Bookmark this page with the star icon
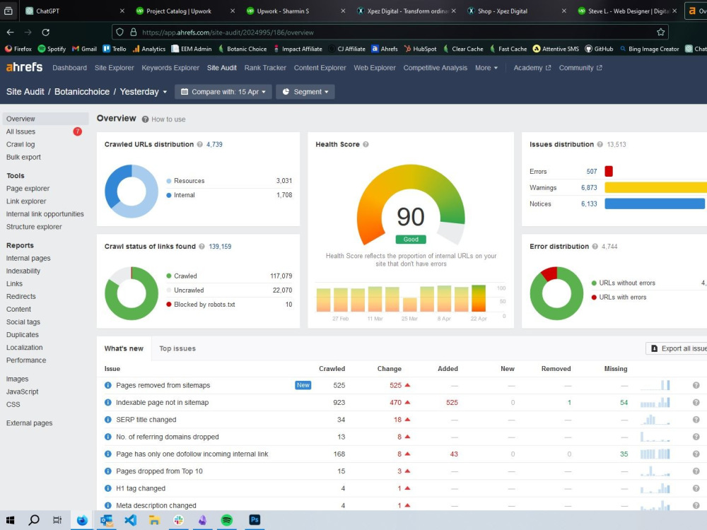Screen dimensions: 707x530 (660, 33)
